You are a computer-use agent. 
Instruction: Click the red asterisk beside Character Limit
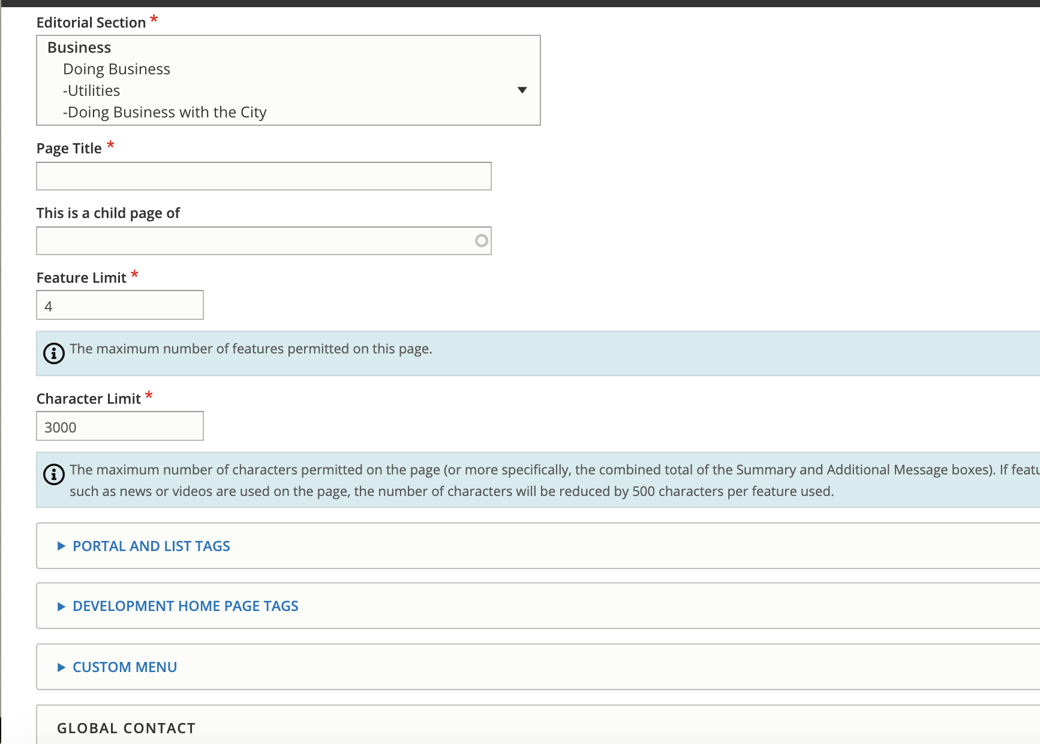point(149,395)
